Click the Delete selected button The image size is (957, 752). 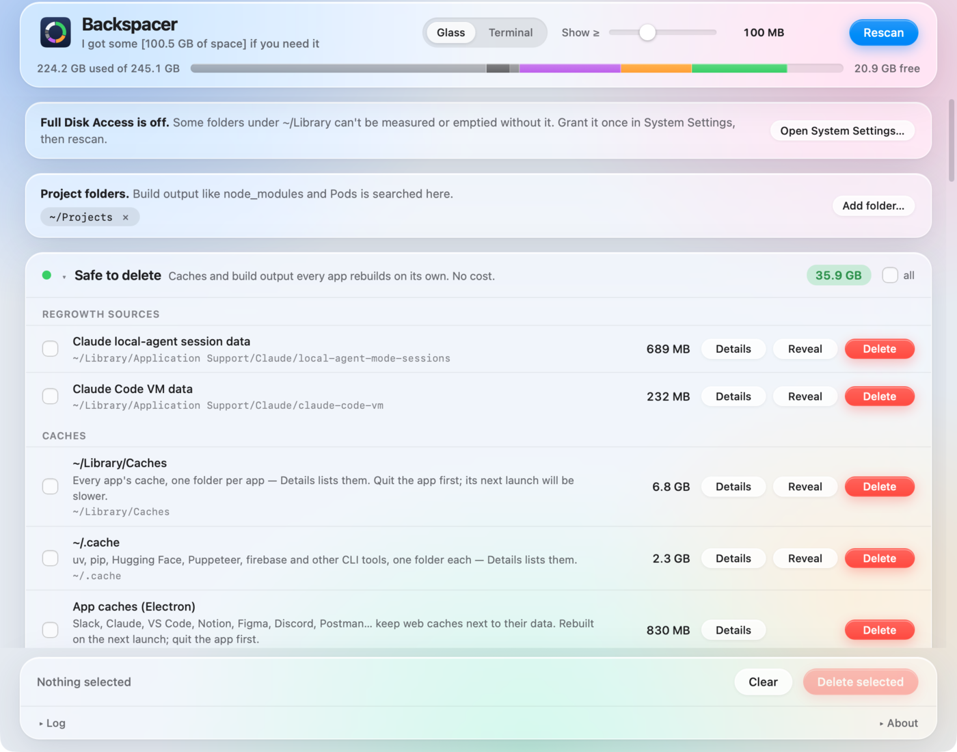pyautogui.click(x=861, y=682)
